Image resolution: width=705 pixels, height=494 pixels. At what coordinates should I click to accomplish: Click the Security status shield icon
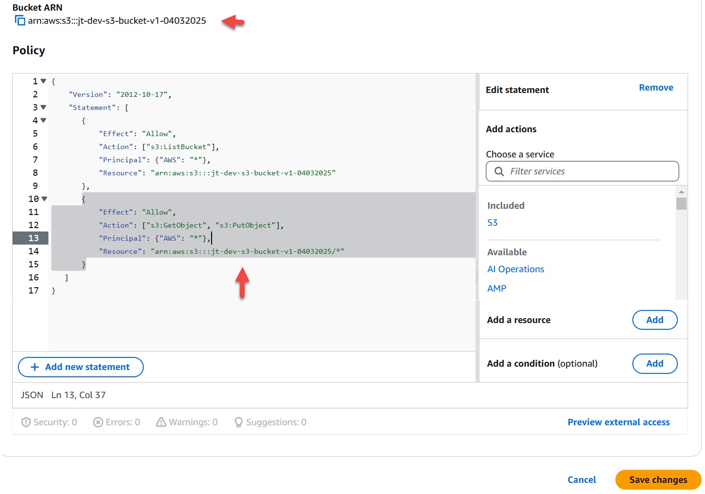(26, 422)
